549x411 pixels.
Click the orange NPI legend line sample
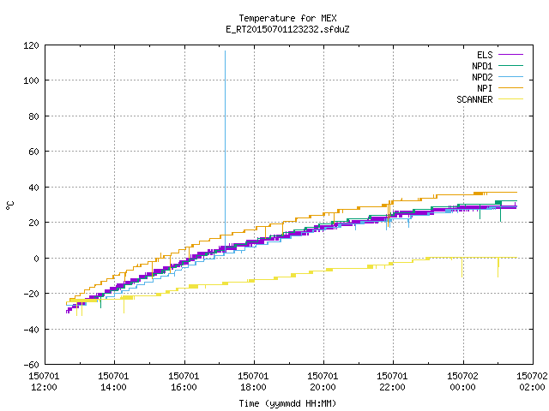(510, 88)
